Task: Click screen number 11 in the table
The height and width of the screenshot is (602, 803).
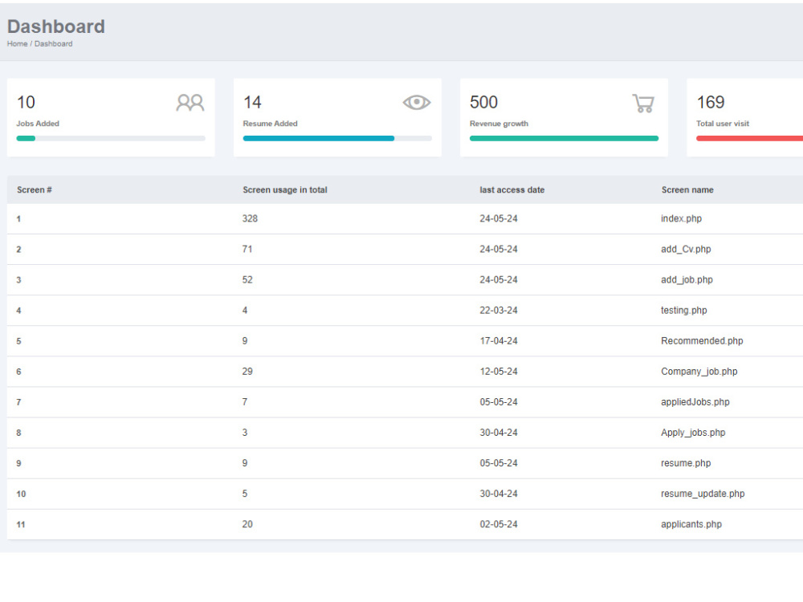Action: pyautogui.click(x=21, y=525)
